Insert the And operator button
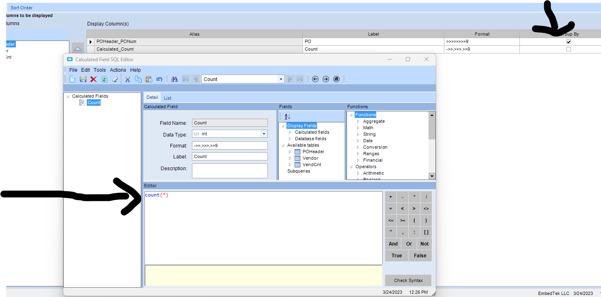 (393, 244)
